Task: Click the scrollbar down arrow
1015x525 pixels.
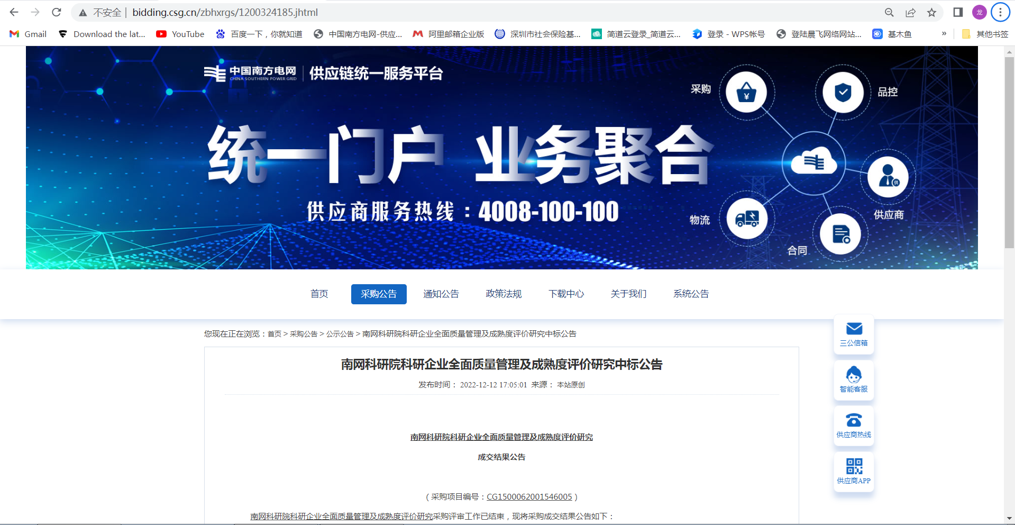Action: tap(1009, 518)
